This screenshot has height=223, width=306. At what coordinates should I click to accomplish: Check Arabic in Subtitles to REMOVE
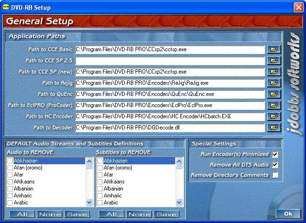click(x=100, y=203)
